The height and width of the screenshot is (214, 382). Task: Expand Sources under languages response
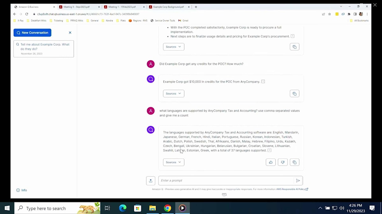(173, 162)
